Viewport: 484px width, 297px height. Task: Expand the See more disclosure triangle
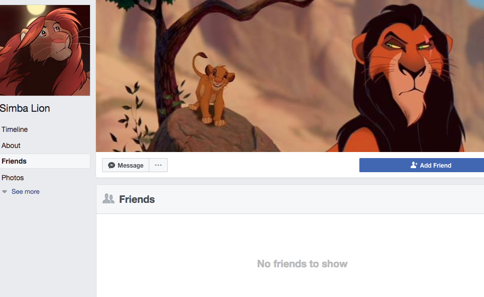pos(5,192)
